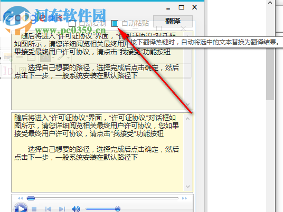
Task: Maximize the translator window
Action: 181,7
